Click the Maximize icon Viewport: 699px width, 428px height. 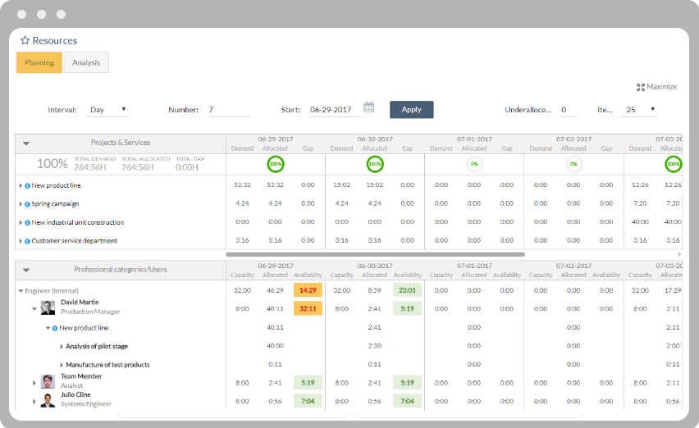641,87
